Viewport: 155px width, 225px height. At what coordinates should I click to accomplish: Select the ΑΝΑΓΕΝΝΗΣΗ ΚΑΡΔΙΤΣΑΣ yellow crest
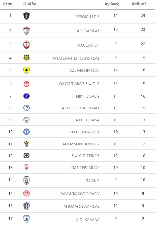[x=26, y=58]
